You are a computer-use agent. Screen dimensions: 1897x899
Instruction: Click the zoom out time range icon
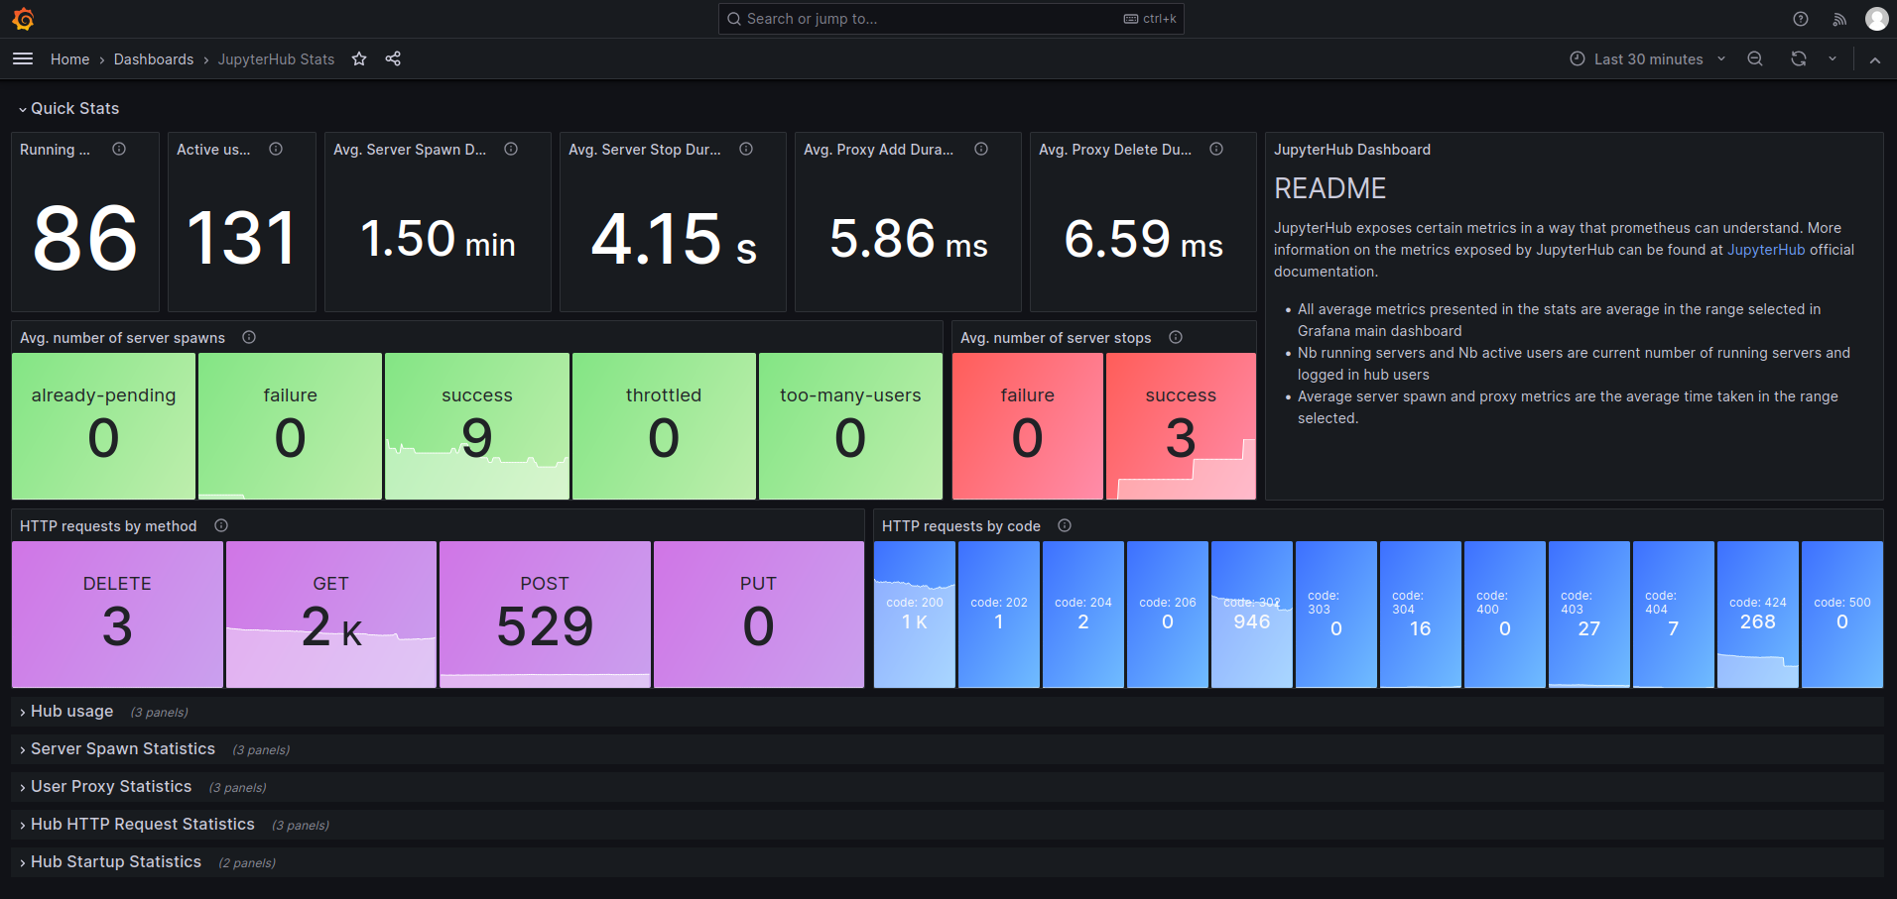(x=1755, y=59)
